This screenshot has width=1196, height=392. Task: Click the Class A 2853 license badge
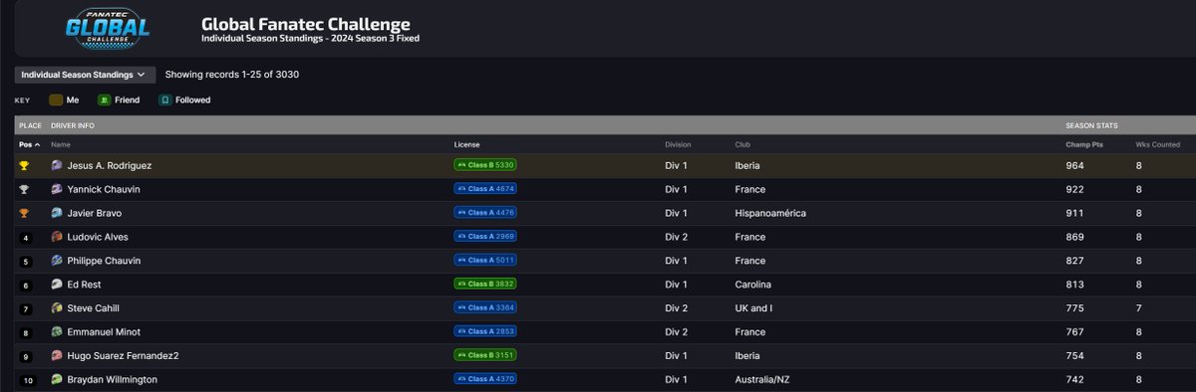click(x=485, y=332)
